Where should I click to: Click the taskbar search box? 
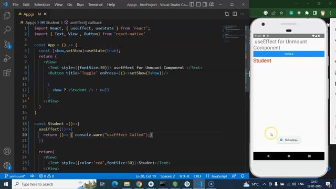coord(54,184)
